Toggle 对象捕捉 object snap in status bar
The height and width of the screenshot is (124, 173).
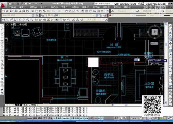(57, 118)
